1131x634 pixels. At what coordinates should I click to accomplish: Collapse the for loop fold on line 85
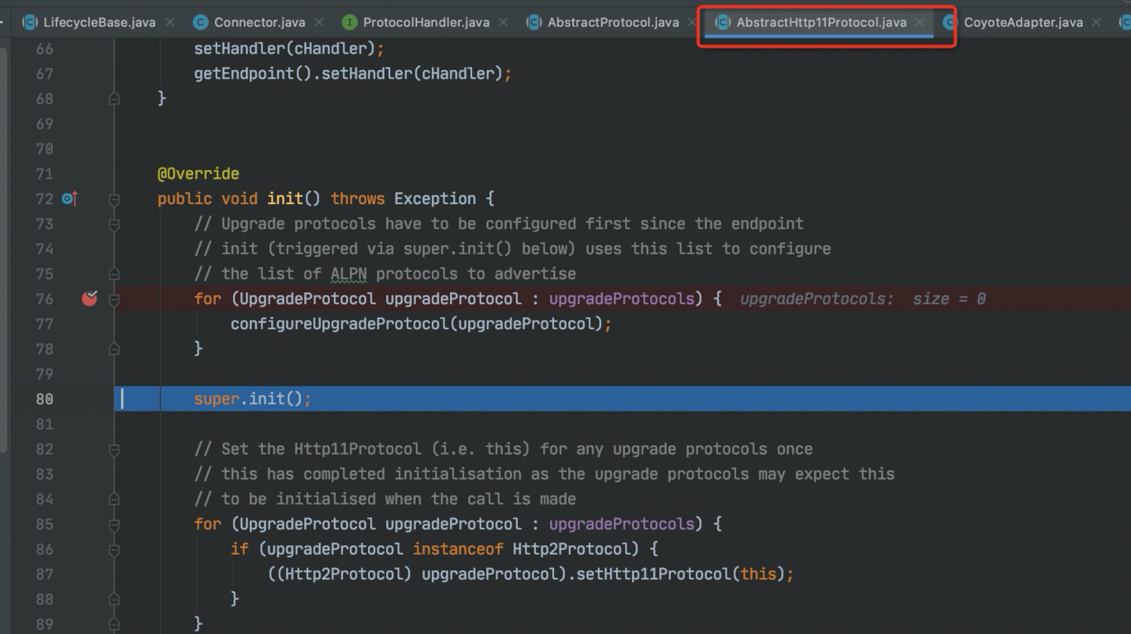(x=114, y=525)
